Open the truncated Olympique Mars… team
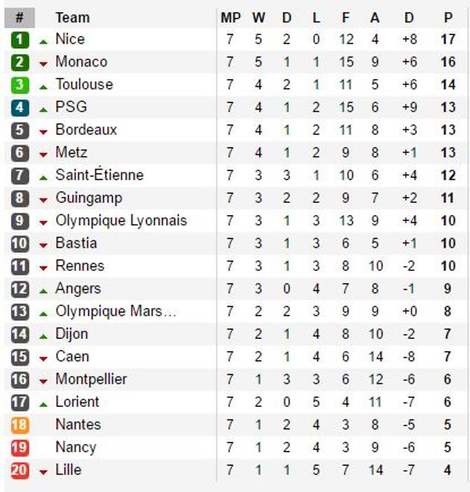This screenshot has width=470, height=492. (x=116, y=311)
